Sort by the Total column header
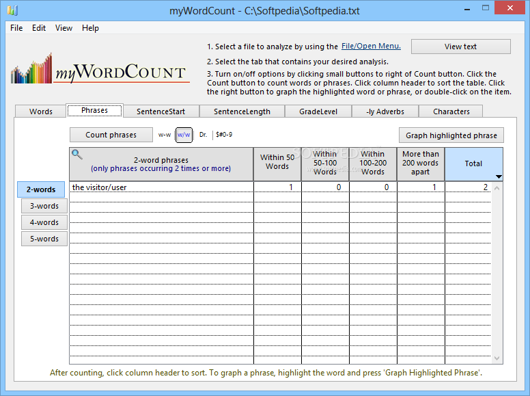The image size is (530, 396). tap(473, 164)
